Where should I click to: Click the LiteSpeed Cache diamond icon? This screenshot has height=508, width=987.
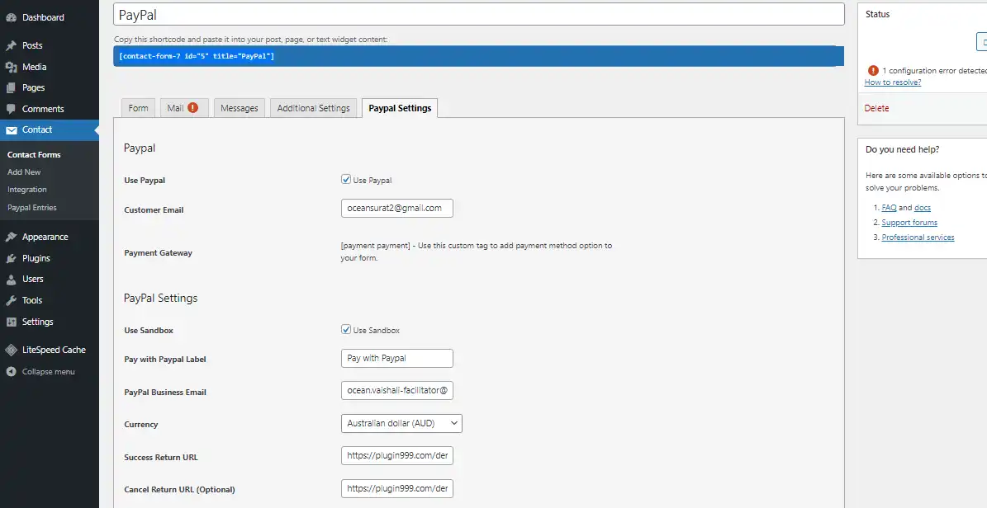[11, 350]
